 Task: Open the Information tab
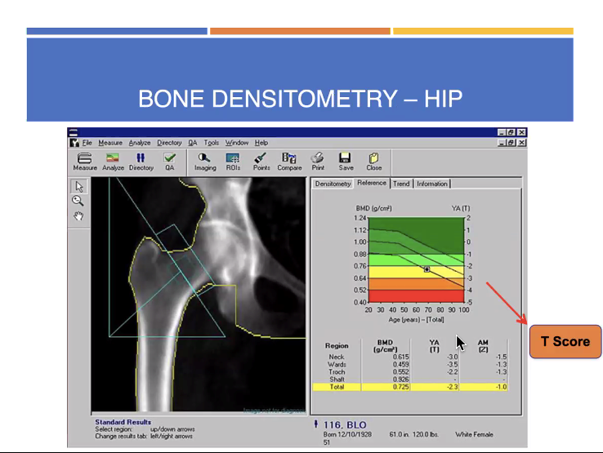pyautogui.click(x=432, y=184)
